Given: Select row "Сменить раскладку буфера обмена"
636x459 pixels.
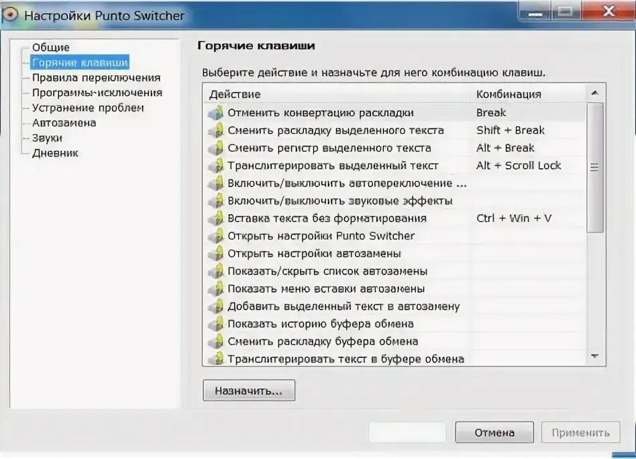Looking at the screenshot, I should coord(395,342).
